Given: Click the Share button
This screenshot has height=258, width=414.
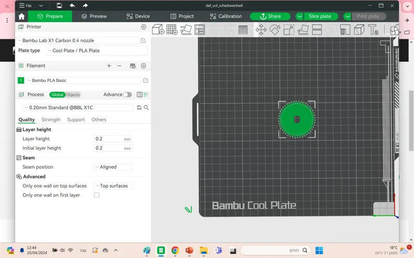Looking at the screenshot, I should click(270, 17).
